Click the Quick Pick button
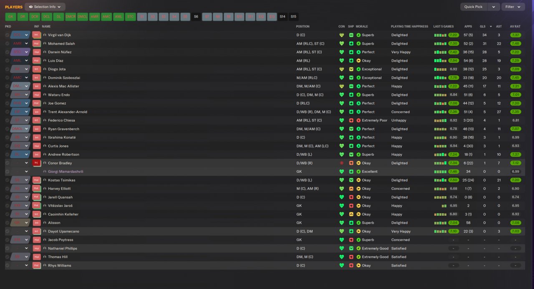Image resolution: width=534 pixels, height=289 pixels. tap(474, 7)
